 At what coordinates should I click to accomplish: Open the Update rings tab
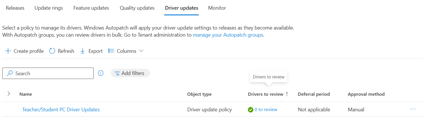pyautogui.click(x=49, y=8)
